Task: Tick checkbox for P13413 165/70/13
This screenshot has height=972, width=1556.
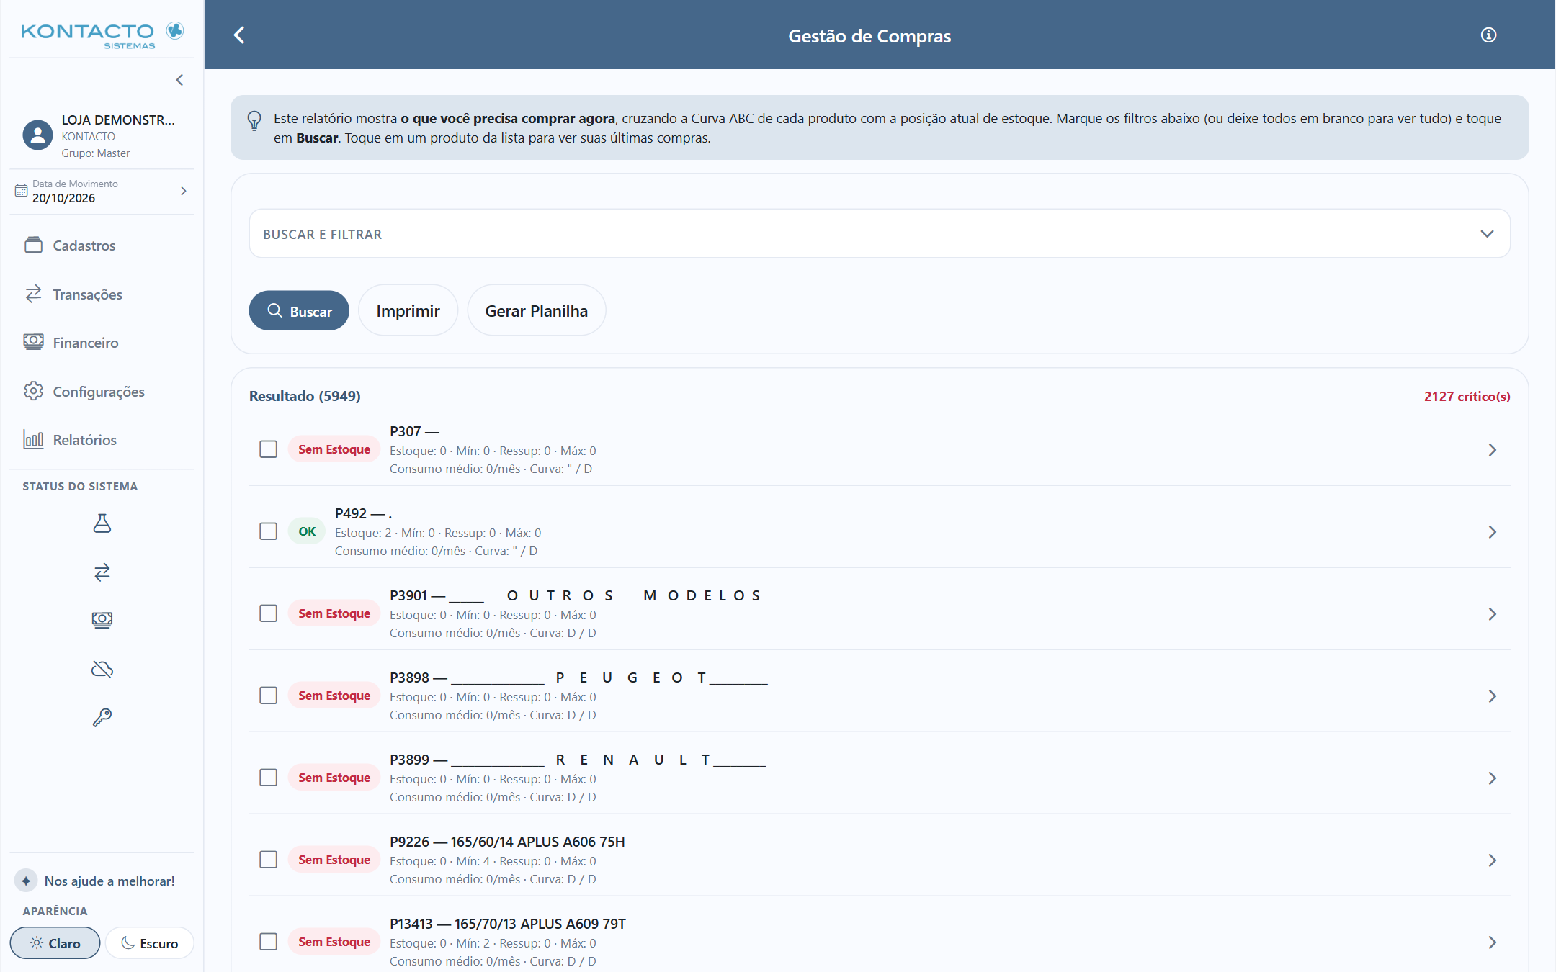Action: click(x=268, y=942)
